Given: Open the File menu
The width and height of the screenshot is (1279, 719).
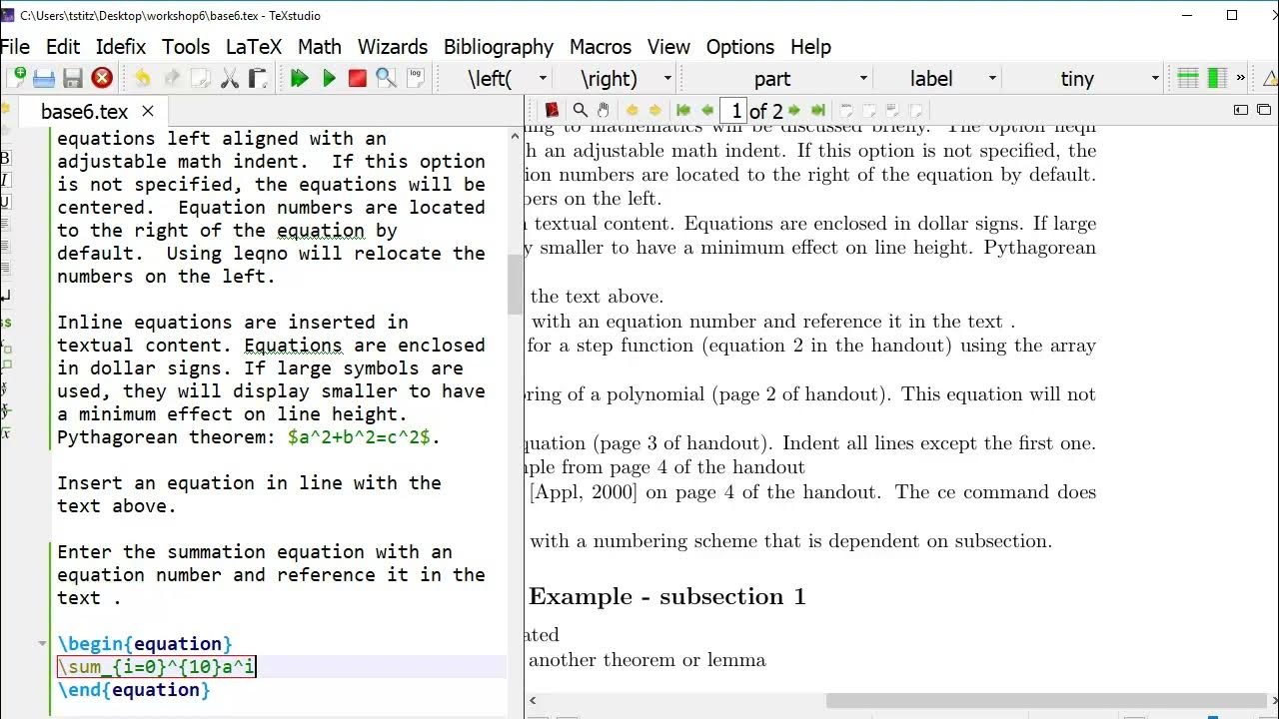Looking at the screenshot, I should click(15, 47).
